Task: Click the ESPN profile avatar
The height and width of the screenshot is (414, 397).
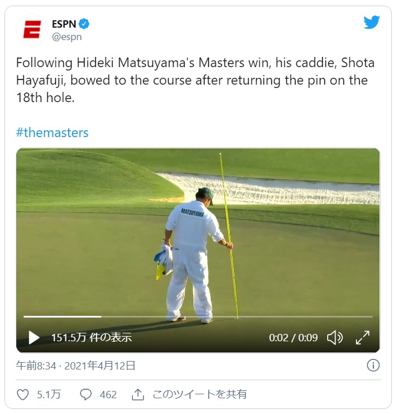Action: click(x=32, y=29)
